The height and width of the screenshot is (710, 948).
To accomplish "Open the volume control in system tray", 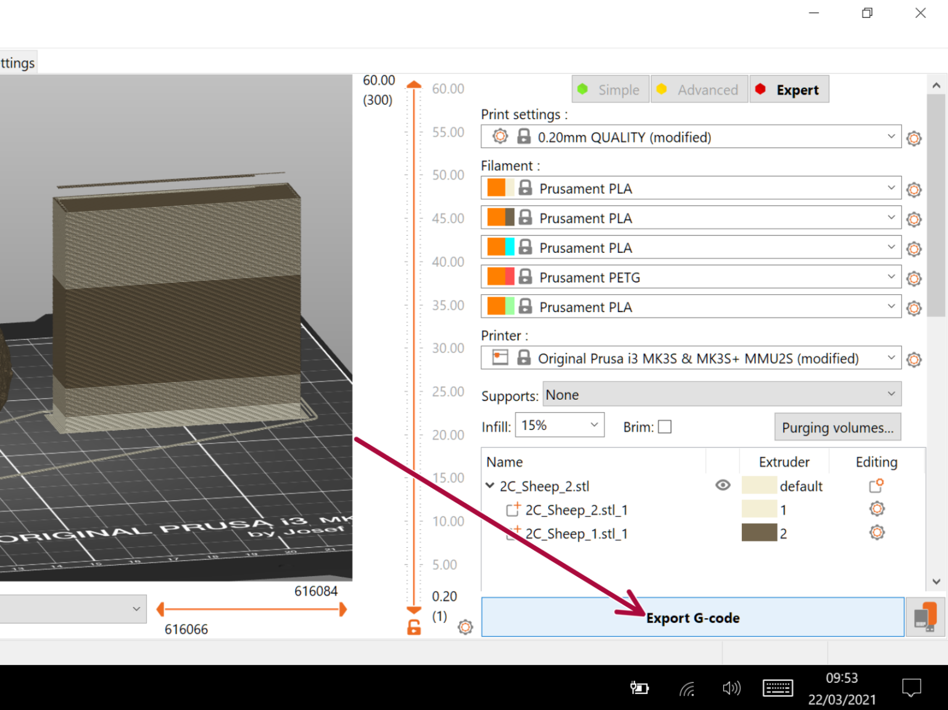I will point(731,688).
